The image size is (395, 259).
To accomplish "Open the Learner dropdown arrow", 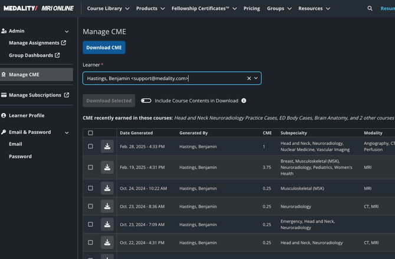I will coord(256,78).
